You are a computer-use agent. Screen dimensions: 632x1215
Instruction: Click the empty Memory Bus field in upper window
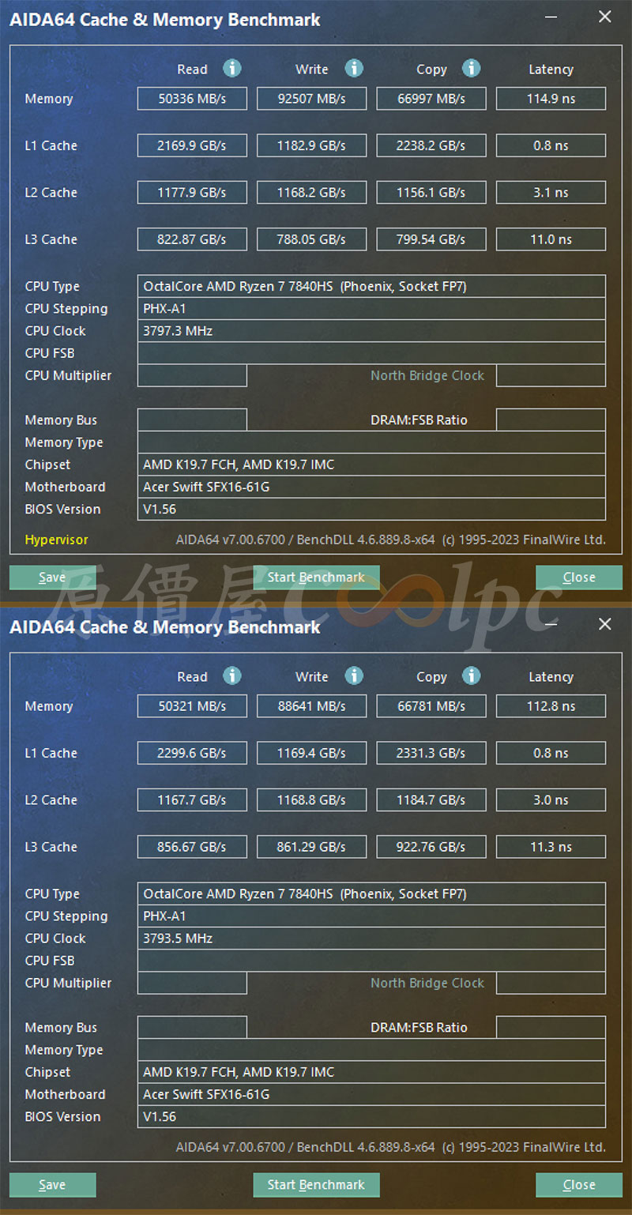[192, 419]
